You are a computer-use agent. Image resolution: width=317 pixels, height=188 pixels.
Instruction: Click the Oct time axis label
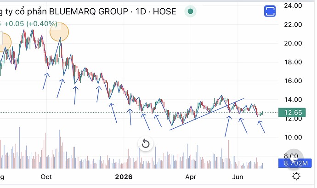[46, 177]
